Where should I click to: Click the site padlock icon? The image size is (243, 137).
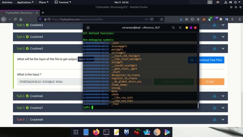(x=45, y=19)
